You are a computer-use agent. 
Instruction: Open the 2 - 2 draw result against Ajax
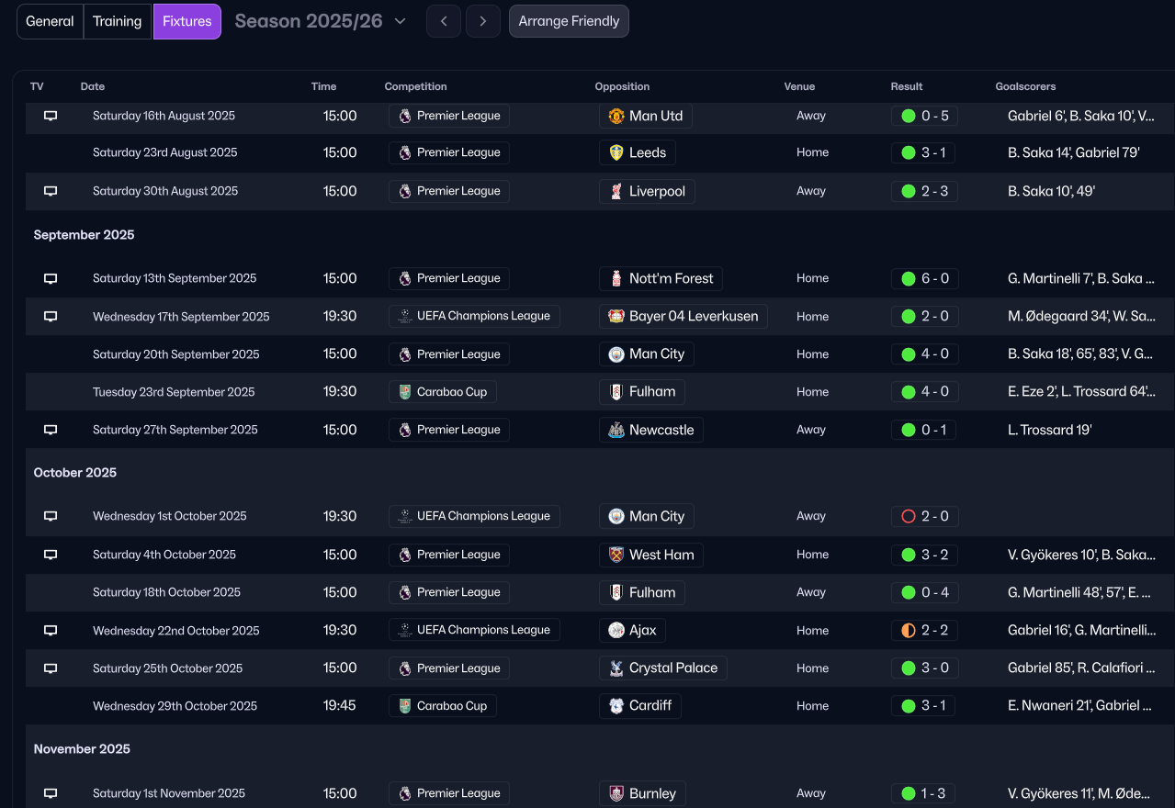click(924, 631)
